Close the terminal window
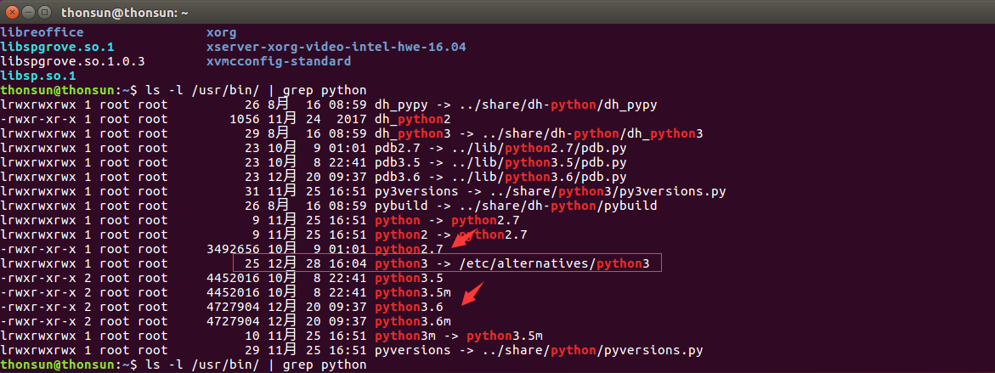This screenshot has height=373, width=995. click(x=12, y=11)
